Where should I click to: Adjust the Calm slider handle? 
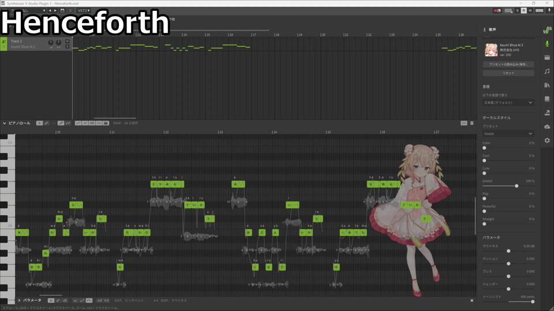[x=484, y=148]
